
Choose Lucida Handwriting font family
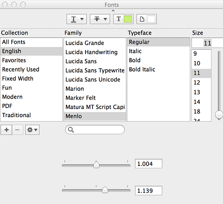(x=91, y=52)
